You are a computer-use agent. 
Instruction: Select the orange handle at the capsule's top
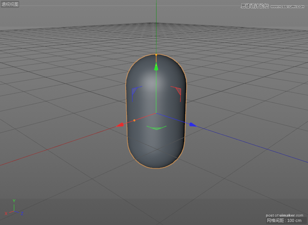(156, 55)
